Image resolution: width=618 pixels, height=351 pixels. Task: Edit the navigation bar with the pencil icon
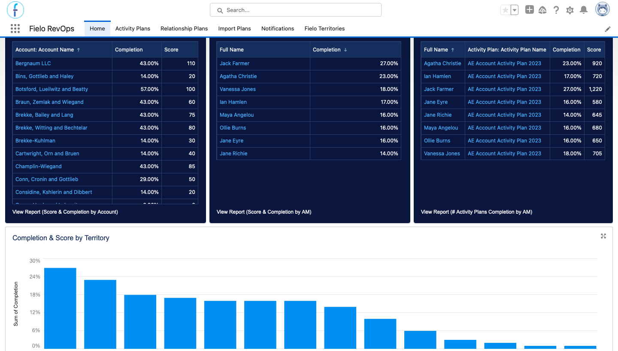(608, 29)
